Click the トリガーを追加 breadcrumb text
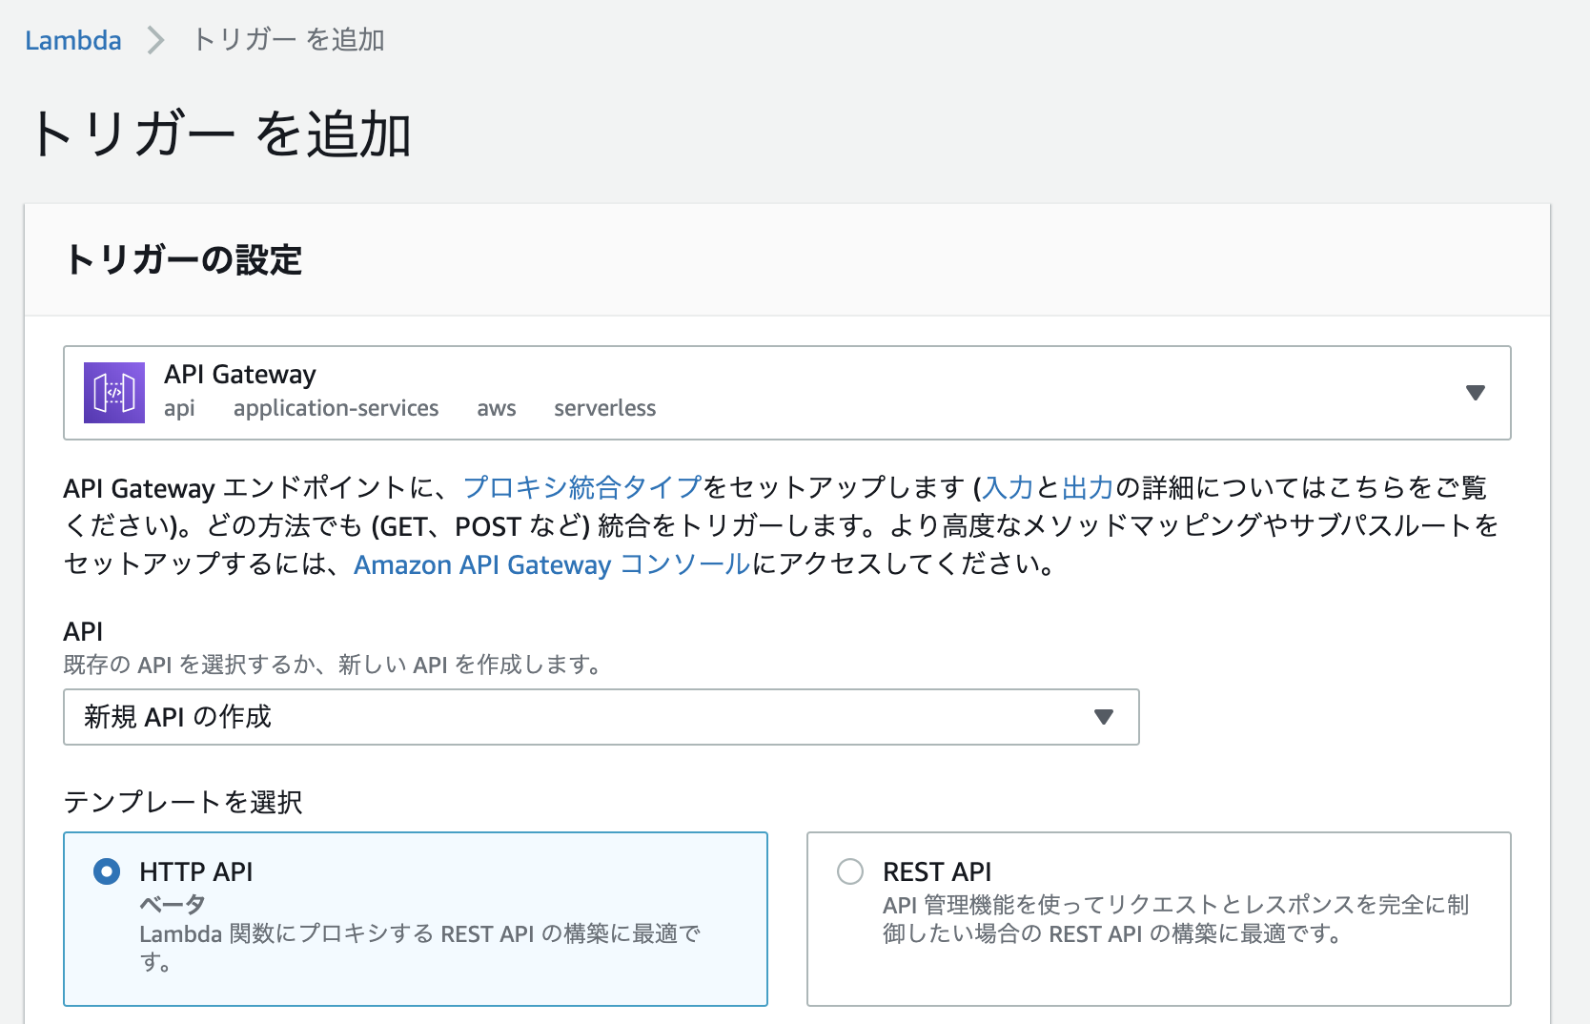Image resolution: width=1590 pixels, height=1024 pixels. click(288, 40)
